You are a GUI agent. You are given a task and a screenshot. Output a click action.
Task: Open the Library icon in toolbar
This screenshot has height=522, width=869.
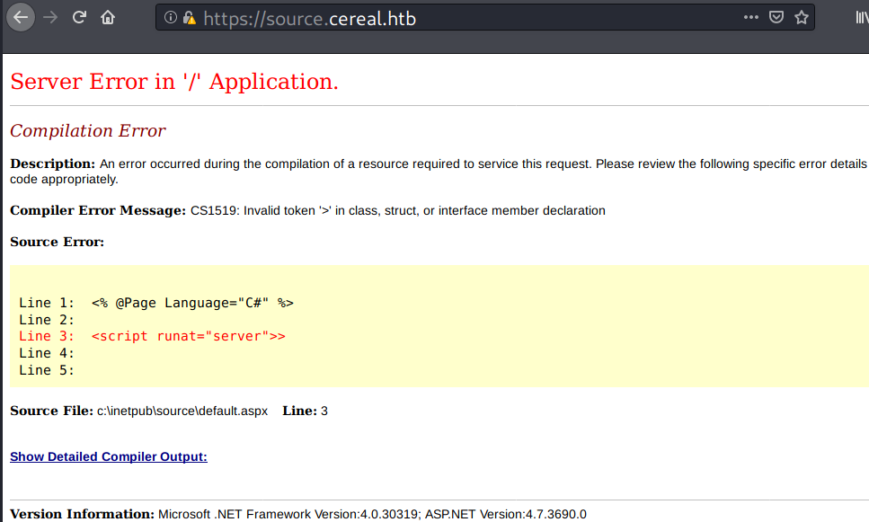point(858,17)
